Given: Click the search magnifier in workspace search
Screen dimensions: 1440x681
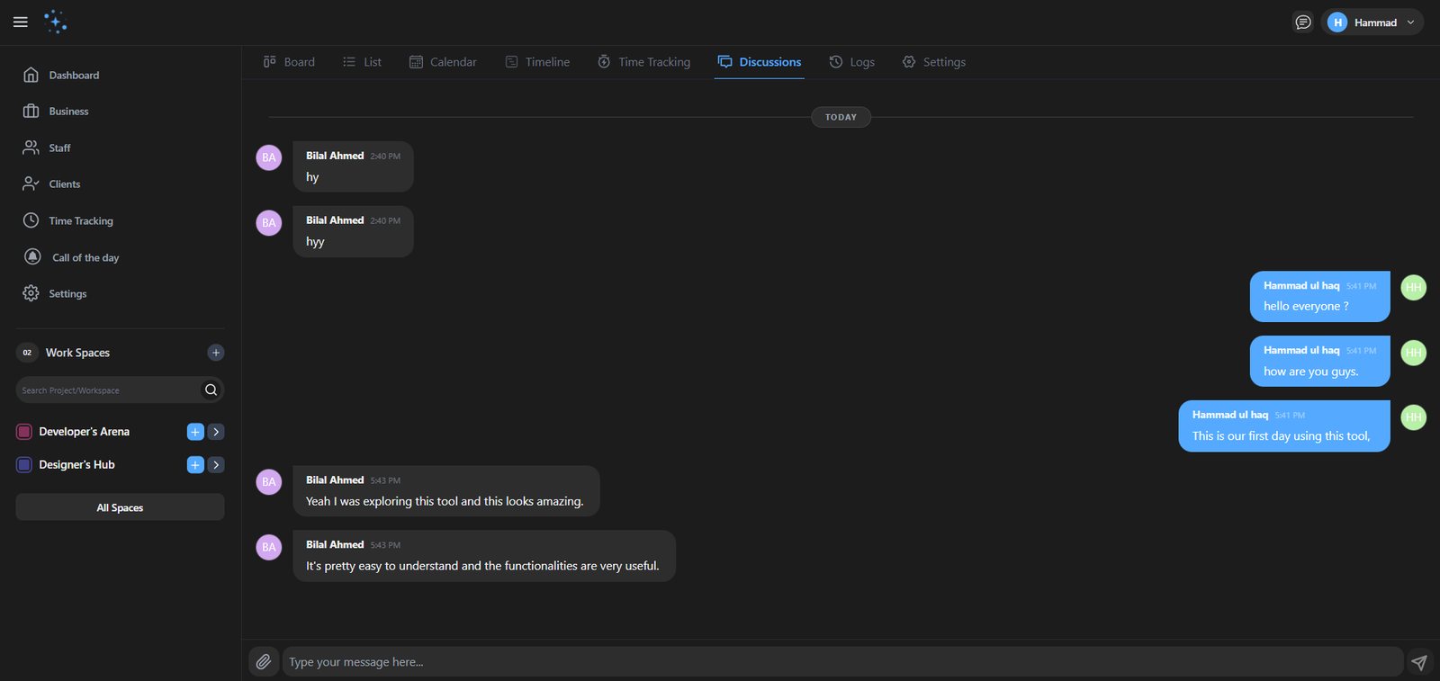Looking at the screenshot, I should click(x=211, y=390).
